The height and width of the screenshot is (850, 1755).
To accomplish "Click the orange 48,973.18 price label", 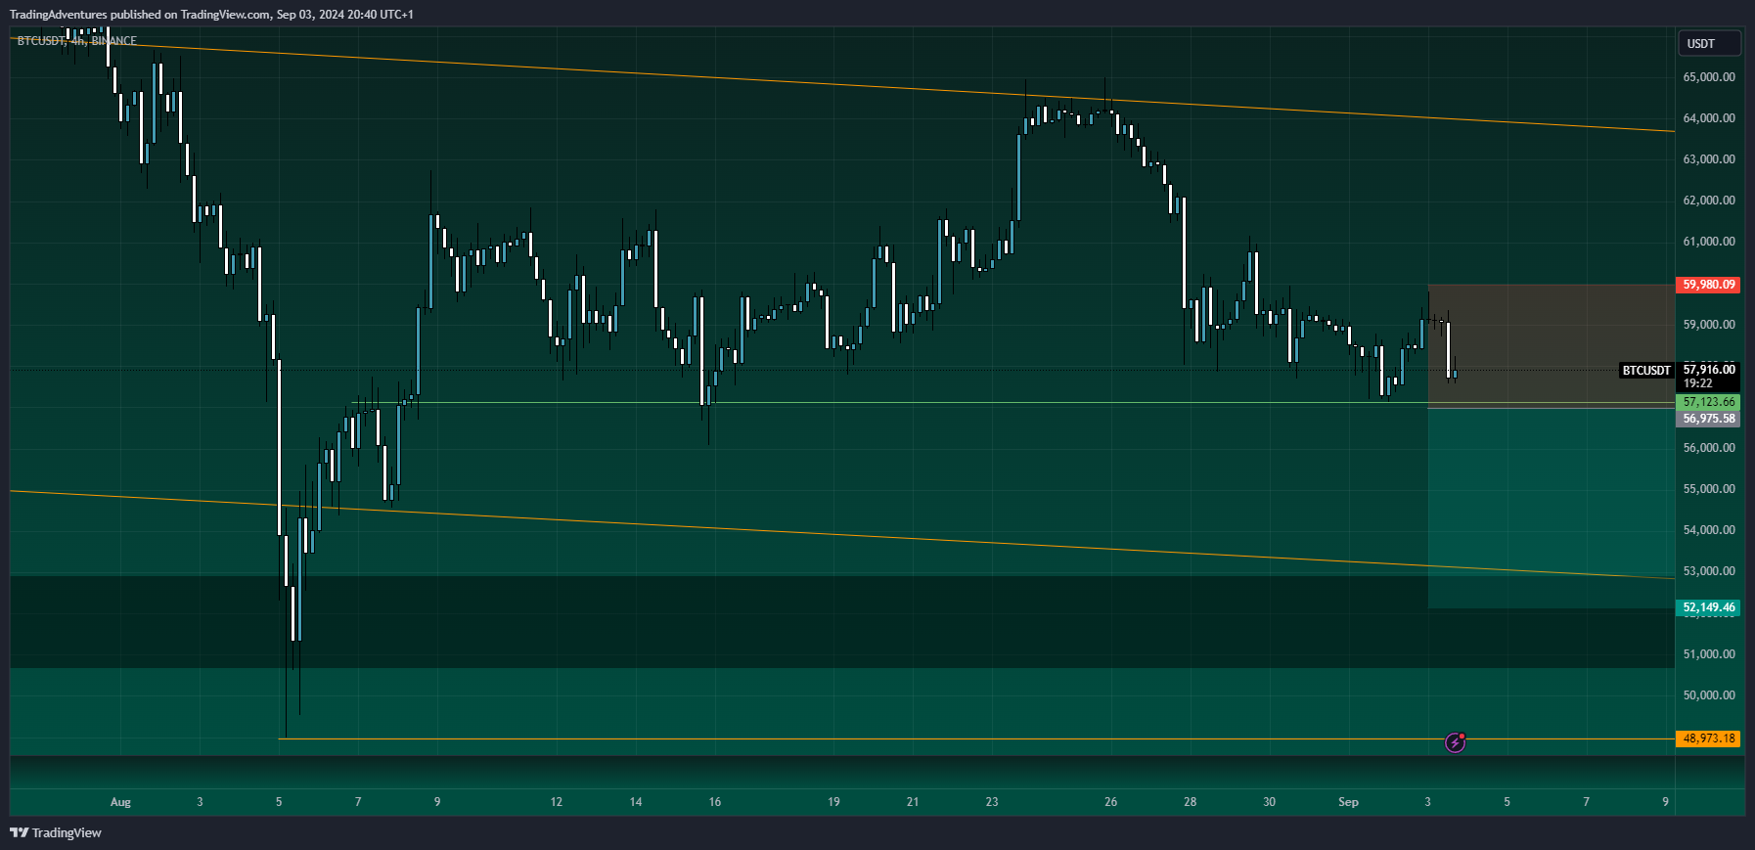I will click(x=1709, y=738).
